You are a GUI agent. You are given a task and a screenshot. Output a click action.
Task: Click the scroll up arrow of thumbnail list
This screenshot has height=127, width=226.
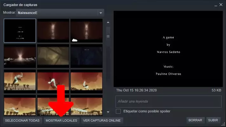click(x=108, y=22)
